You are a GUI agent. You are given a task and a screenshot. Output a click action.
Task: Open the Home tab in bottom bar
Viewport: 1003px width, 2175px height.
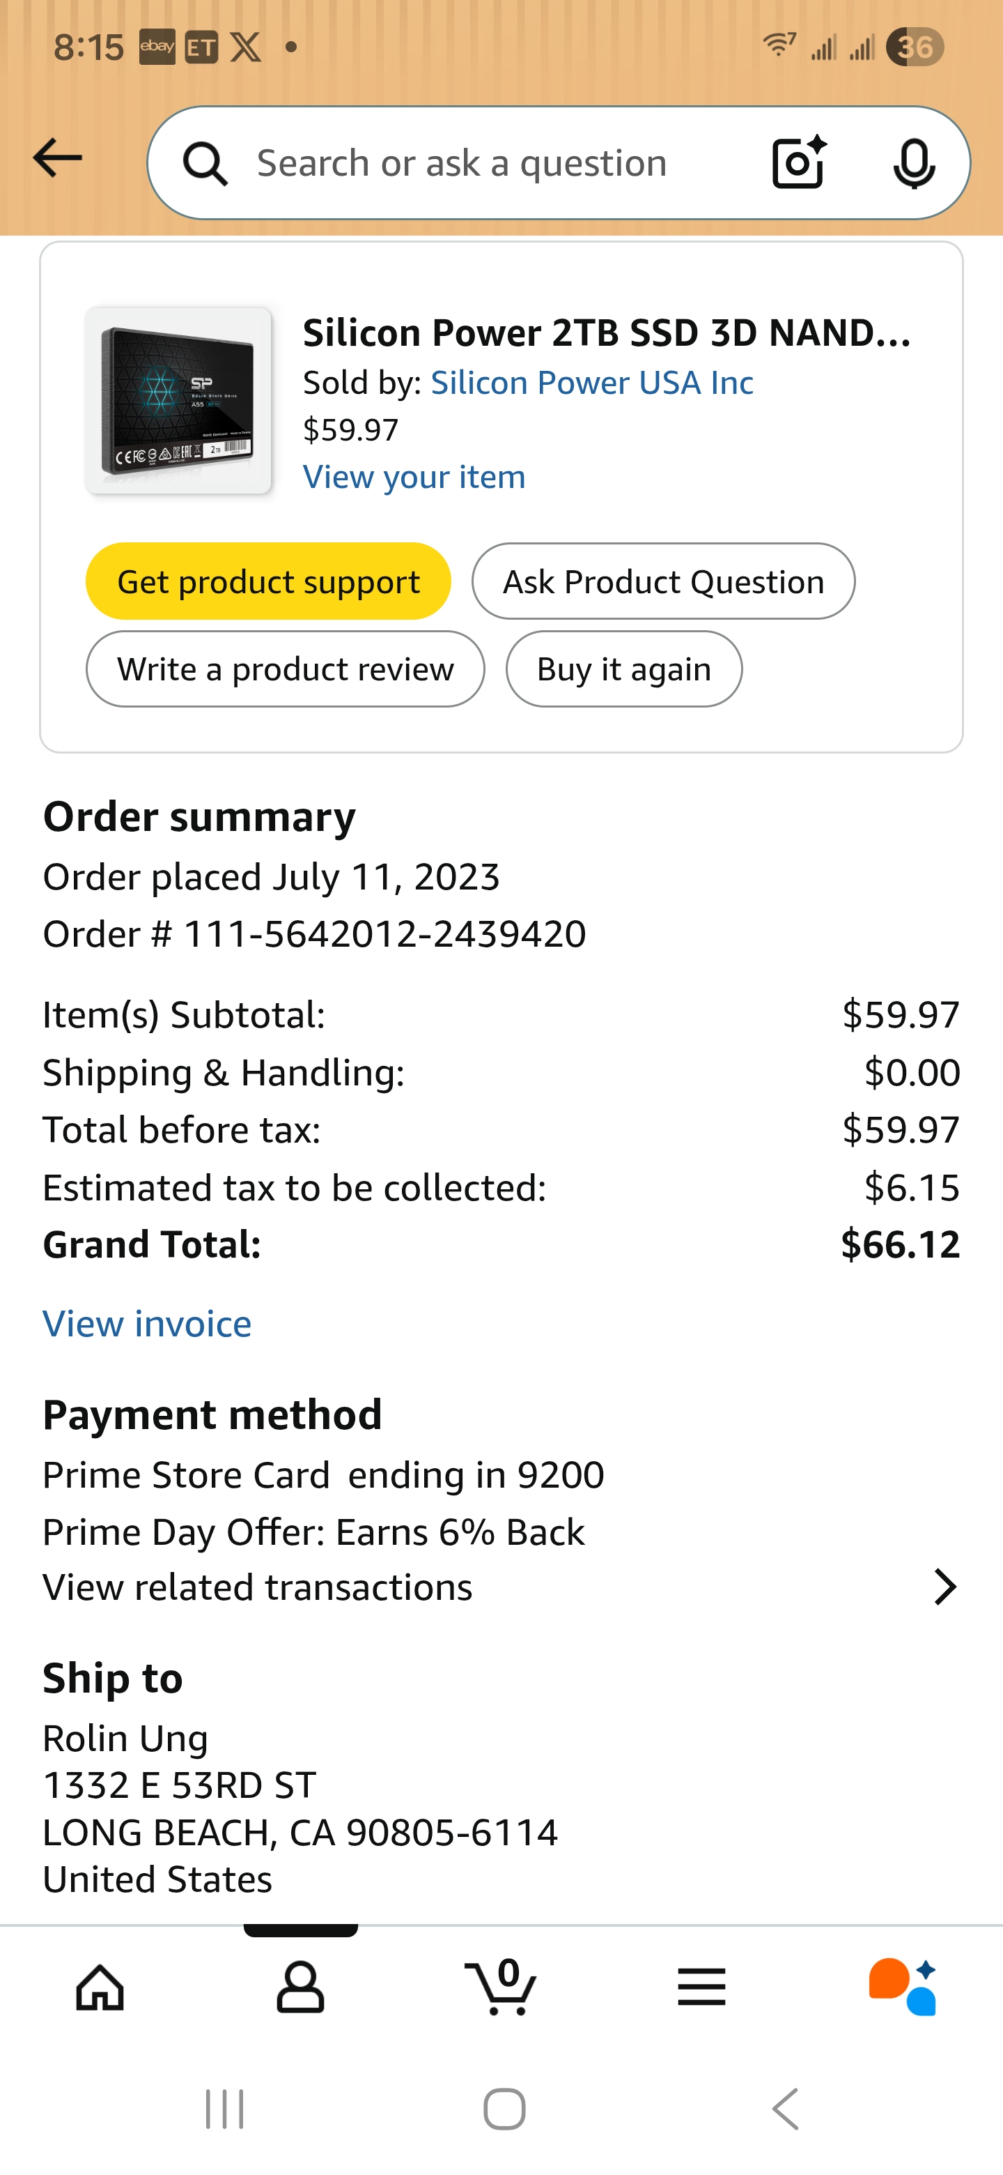(x=100, y=1987)
